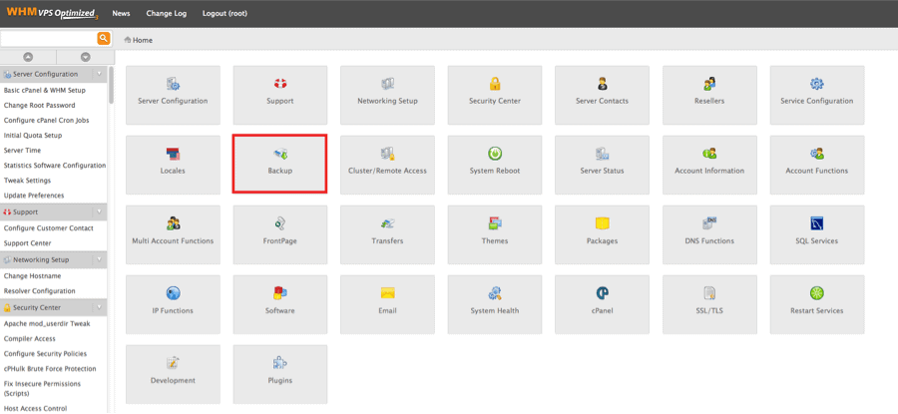Open the System Reboot tile

pyautogui.click(x=495, y=165)
